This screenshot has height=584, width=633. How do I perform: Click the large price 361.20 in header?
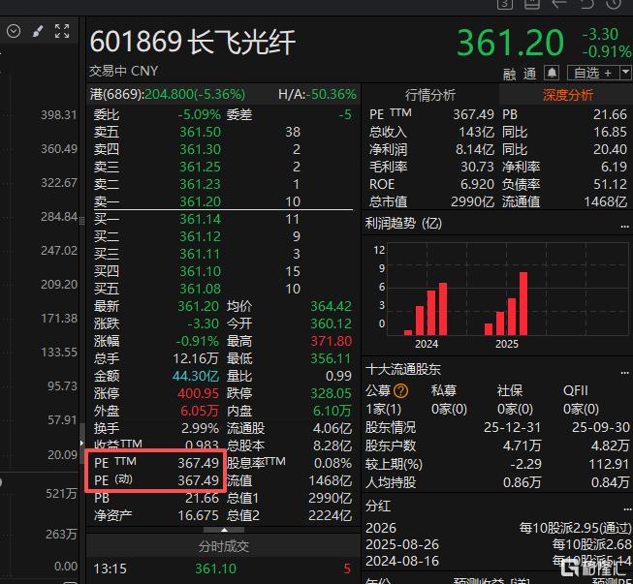click(x=511, y=43)
